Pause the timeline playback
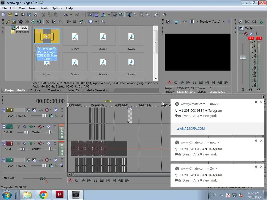 95,180
